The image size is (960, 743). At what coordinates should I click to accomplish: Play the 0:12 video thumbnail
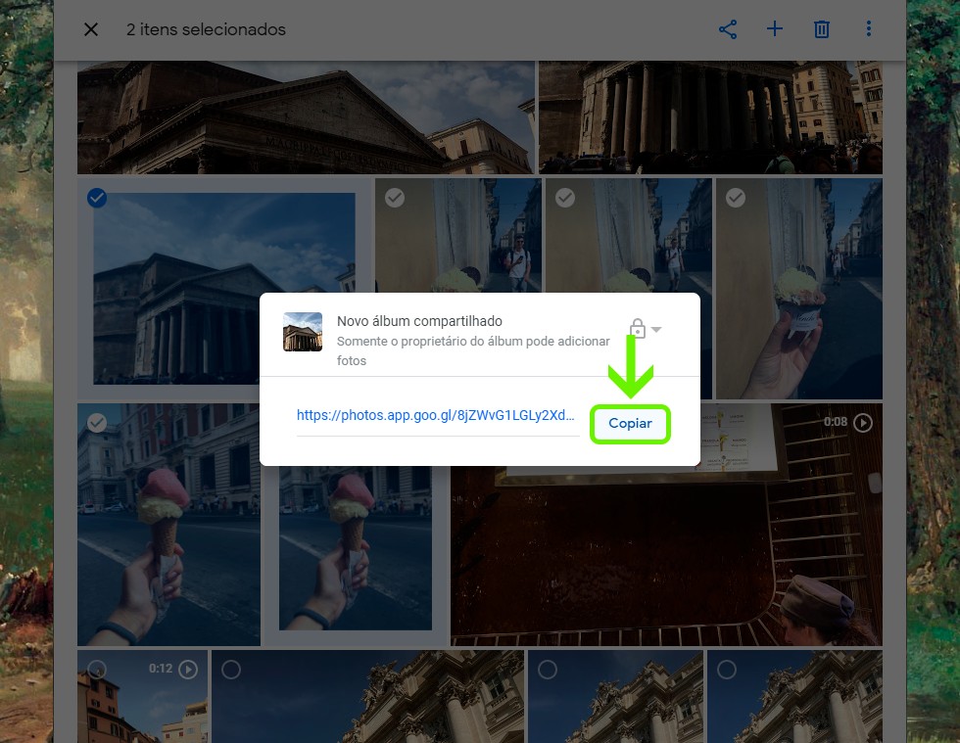pyautogui.click(x=188, y=670)
